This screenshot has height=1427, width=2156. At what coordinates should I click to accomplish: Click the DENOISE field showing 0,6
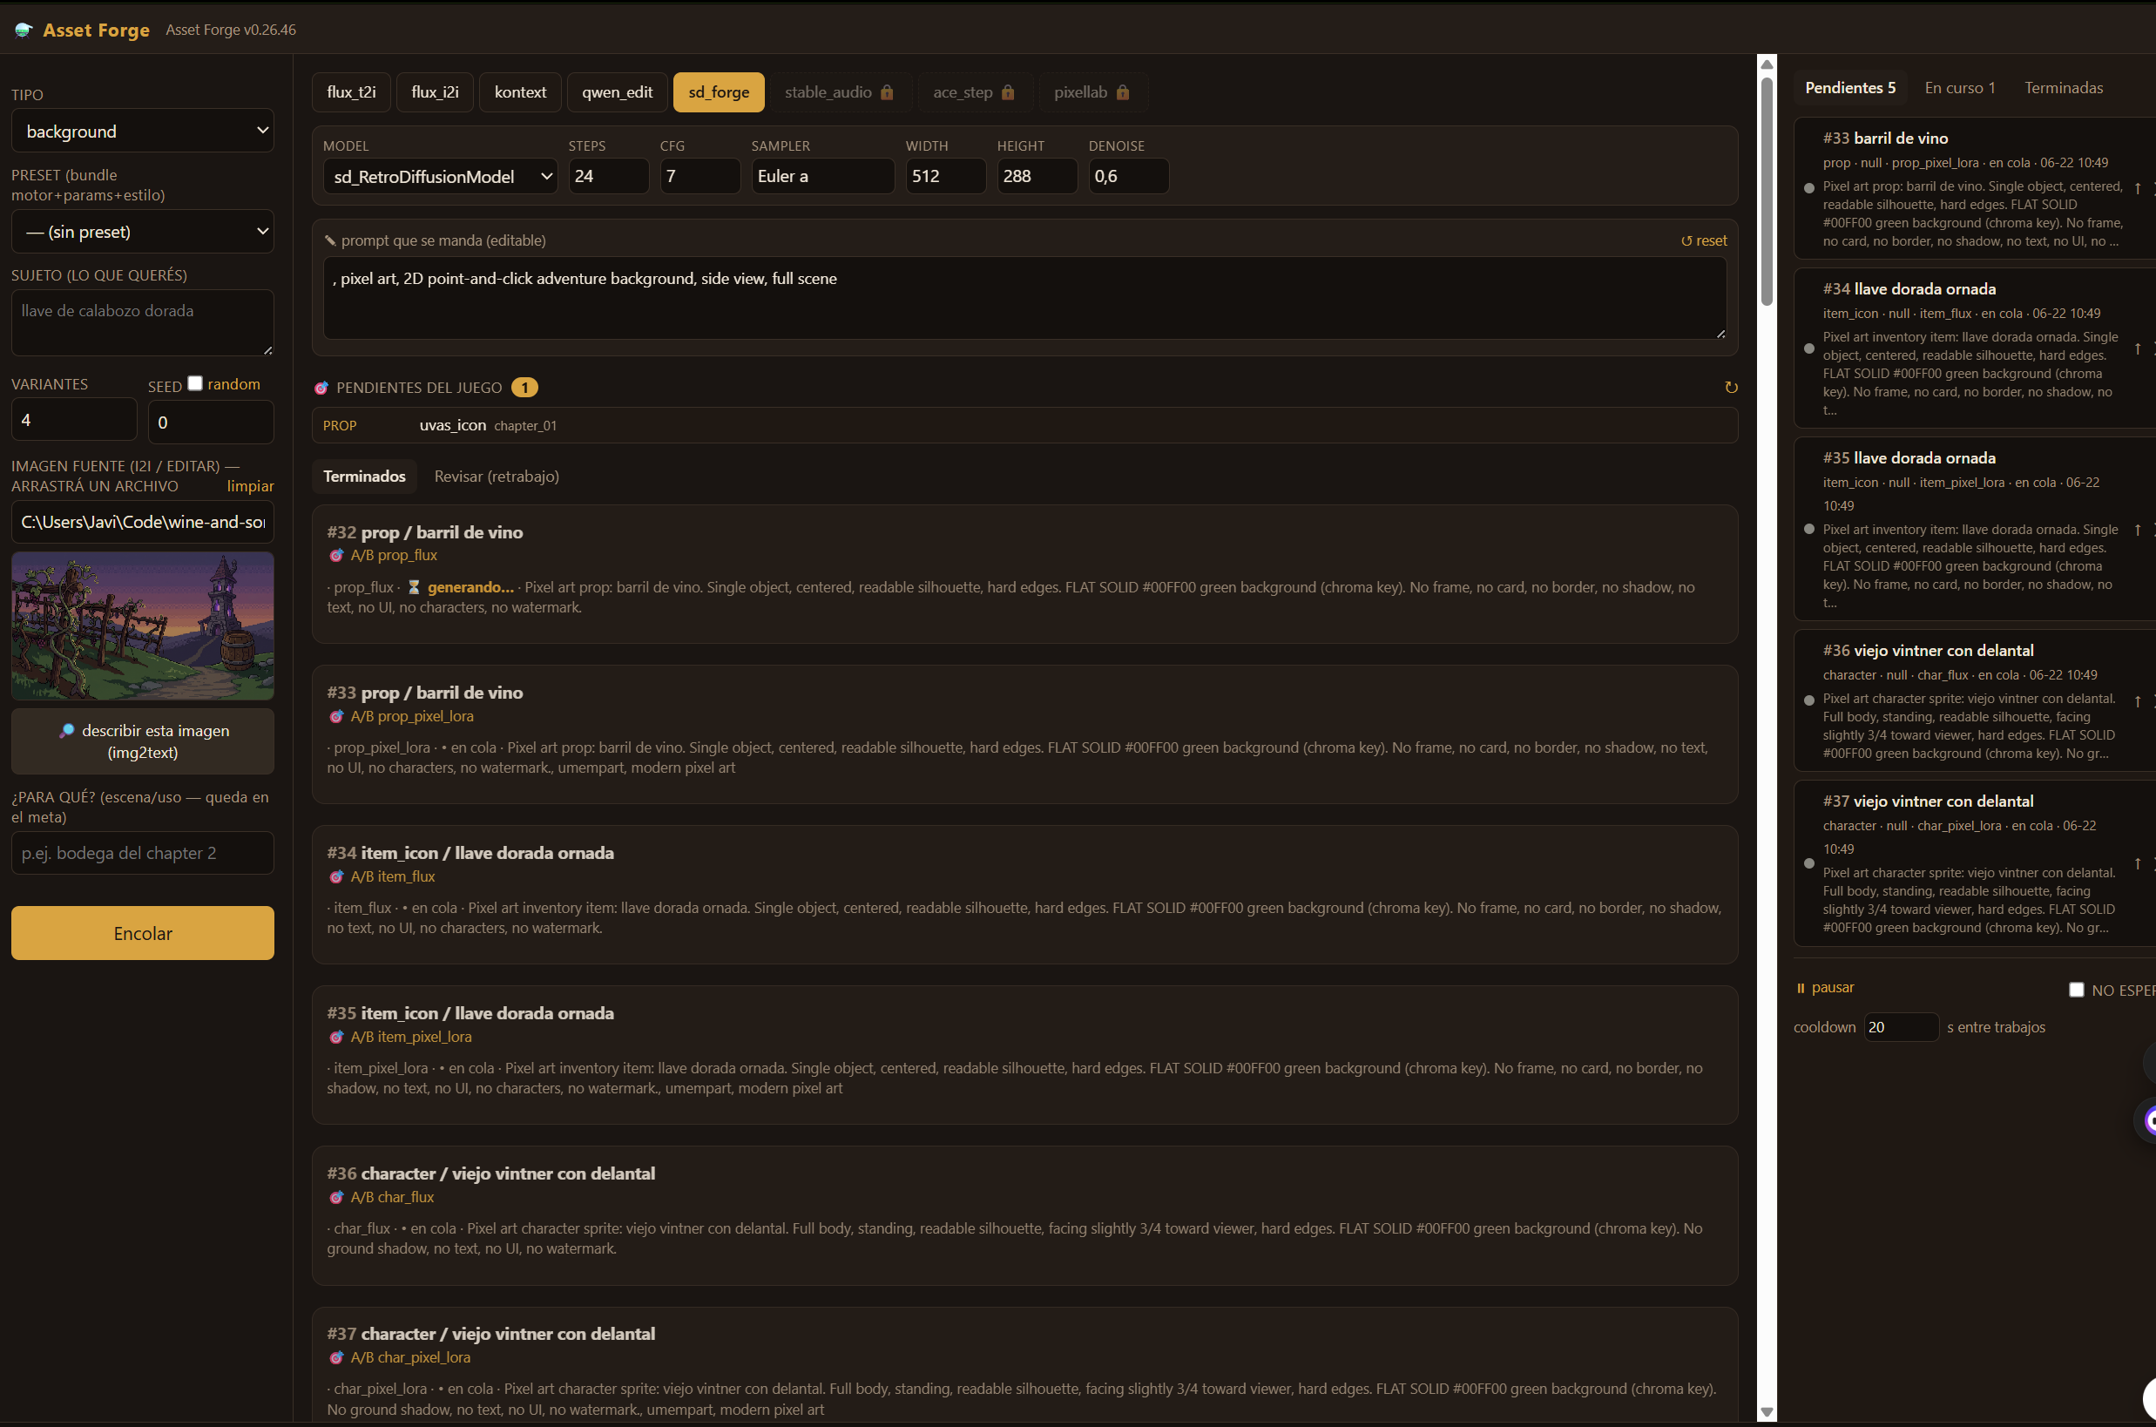(1128, 177)
